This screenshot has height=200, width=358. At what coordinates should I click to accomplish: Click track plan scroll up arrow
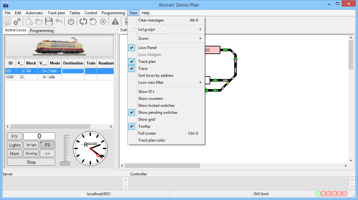point(351,38)
